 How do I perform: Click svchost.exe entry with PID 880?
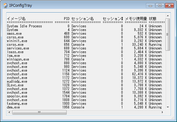point(17,63)
